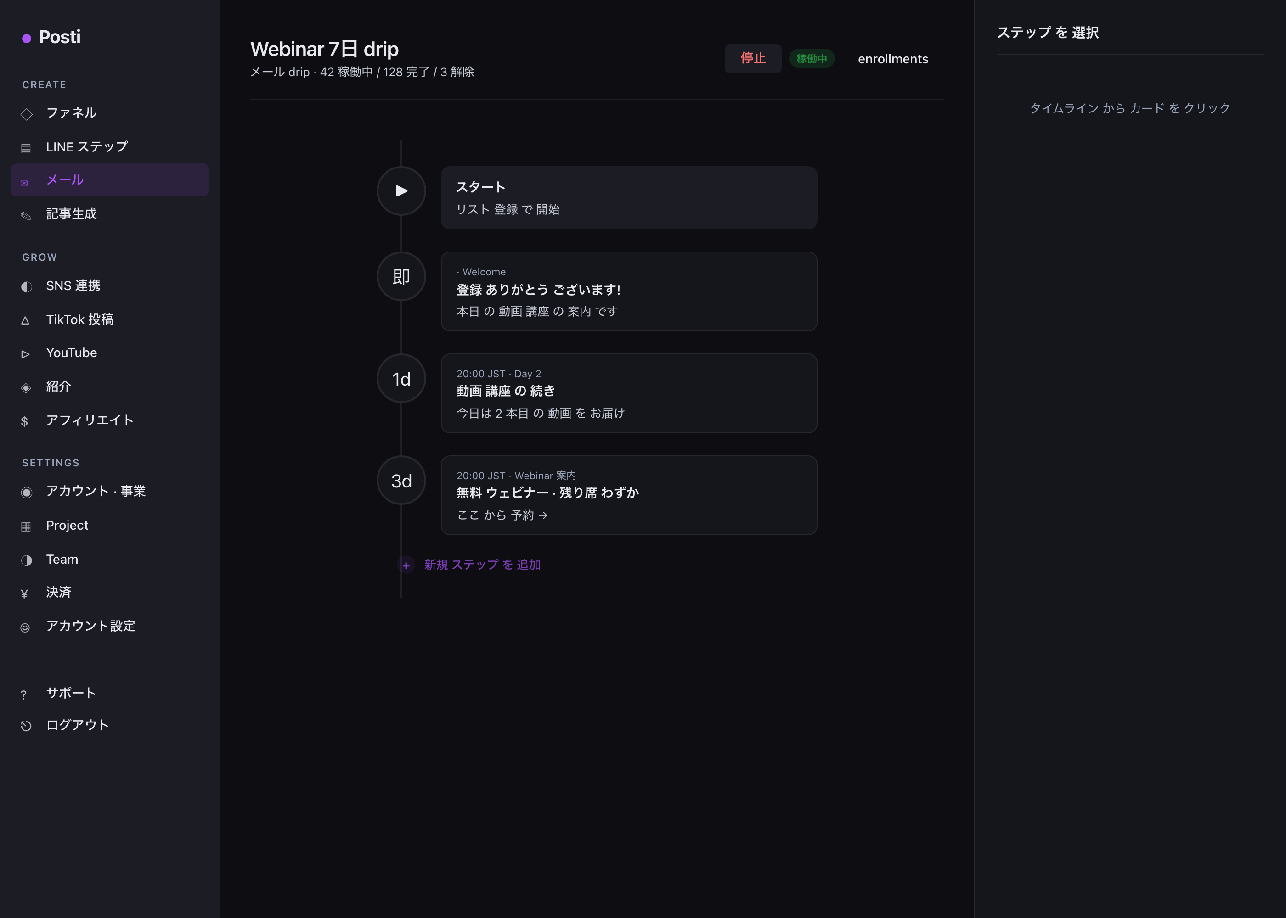Click the Webinar 7日 drip title
1286x918 pixels.
point(325,49)
